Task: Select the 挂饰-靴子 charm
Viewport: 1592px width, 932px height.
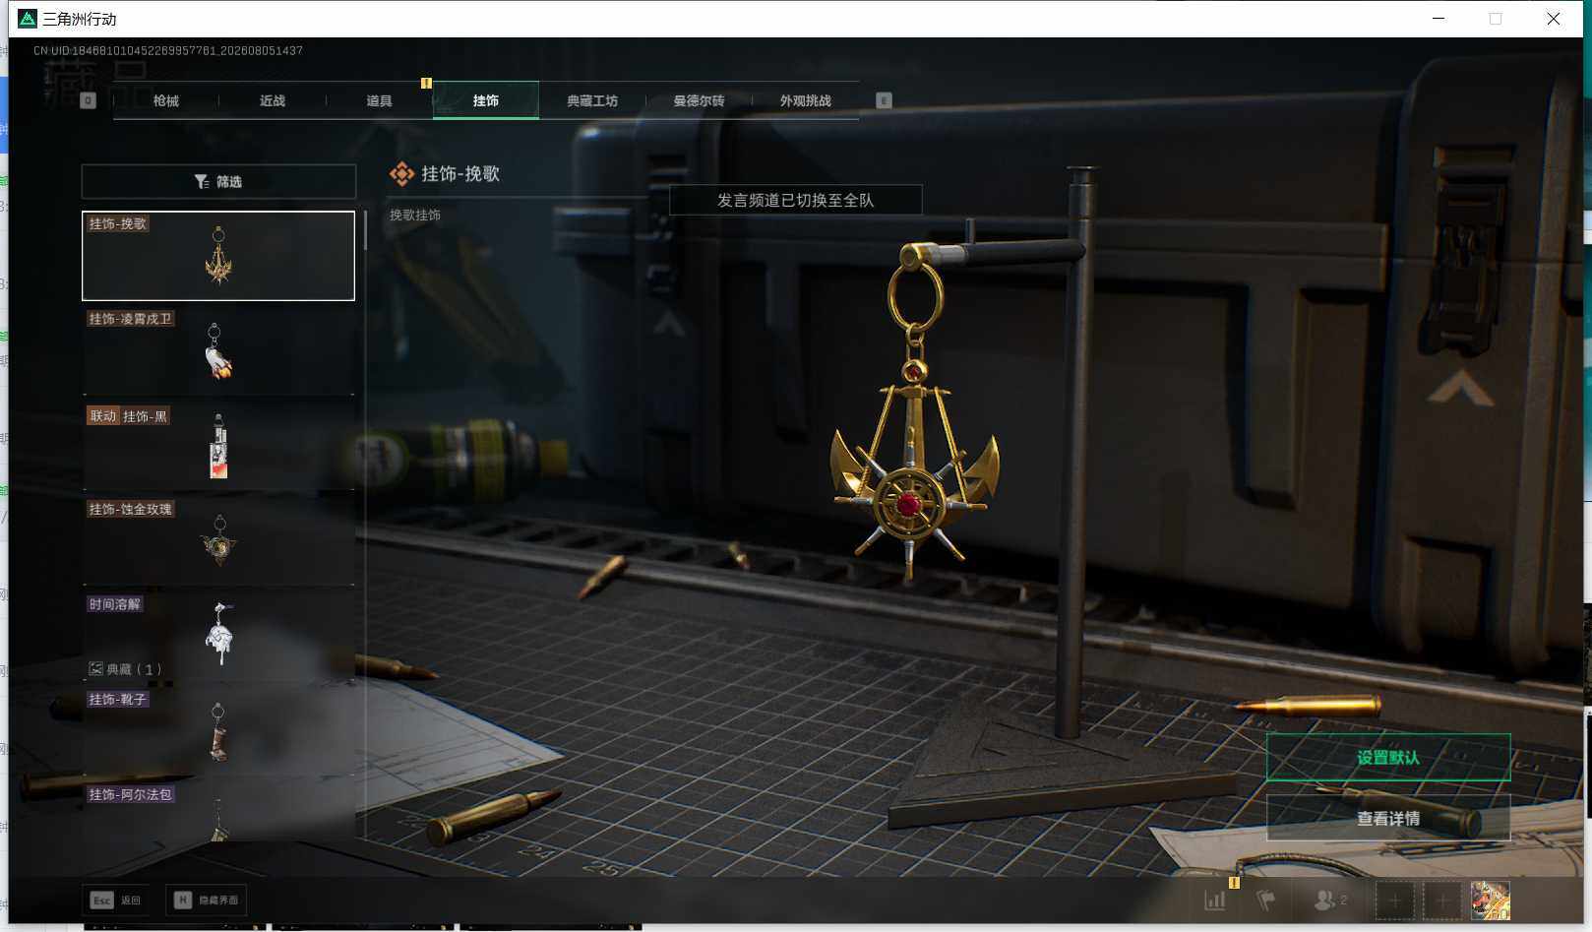Action: (218, 730)
